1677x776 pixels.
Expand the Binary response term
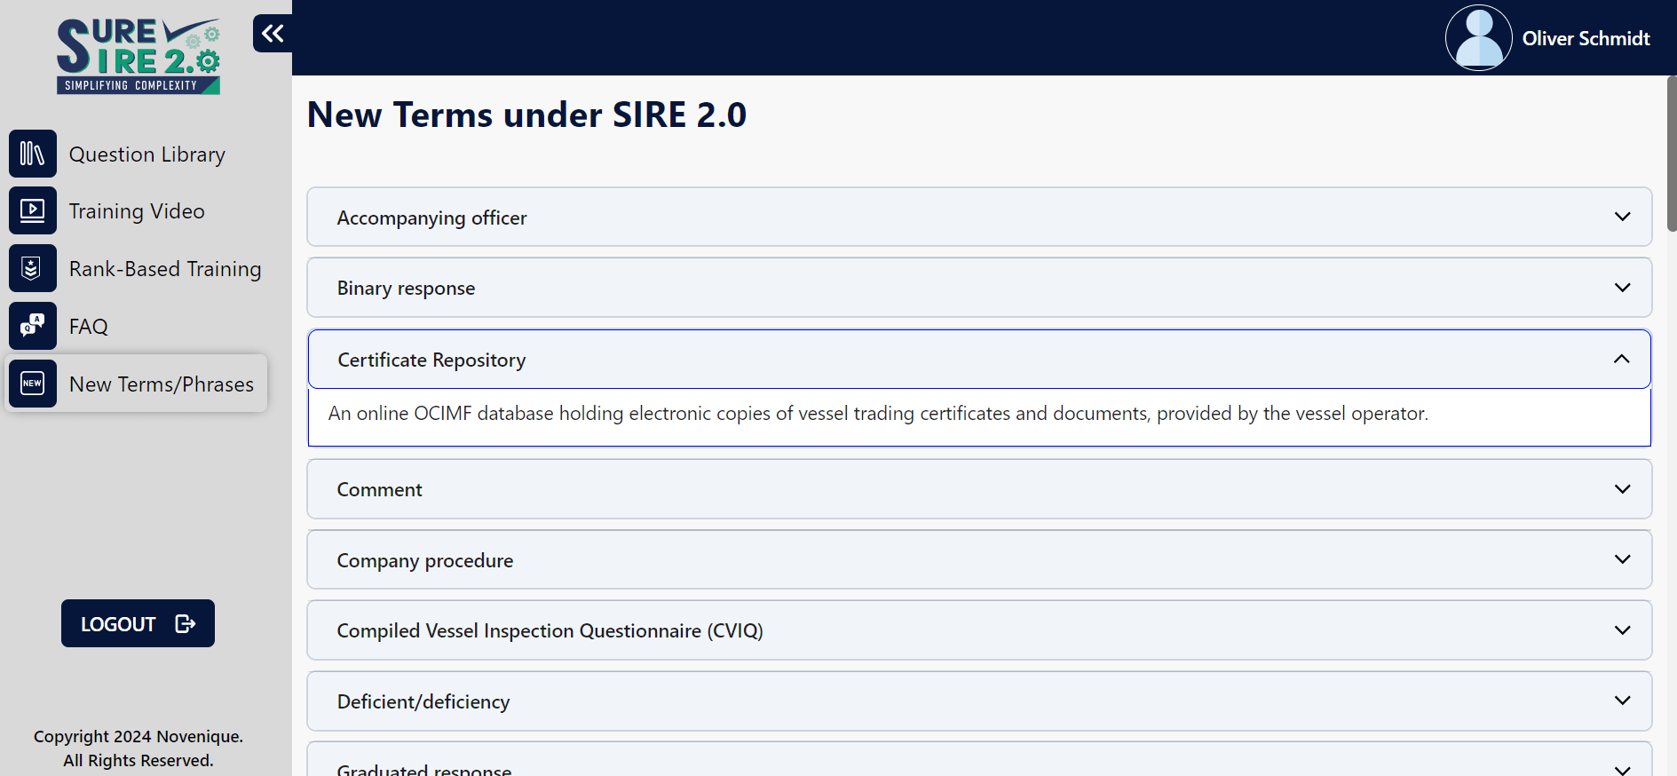[x=979, y=288]
